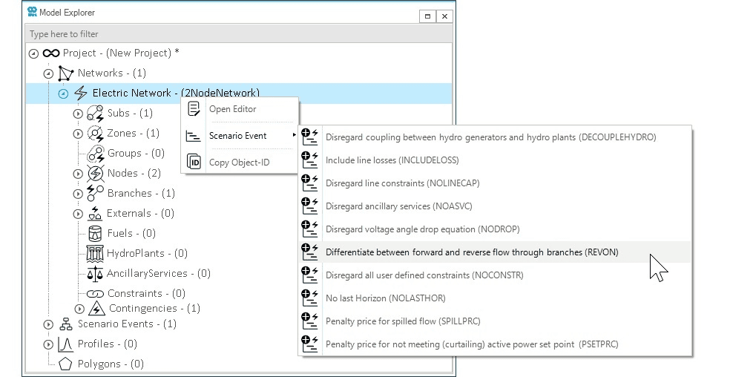Click the Copy Object-ID icon

pos(194,163)
